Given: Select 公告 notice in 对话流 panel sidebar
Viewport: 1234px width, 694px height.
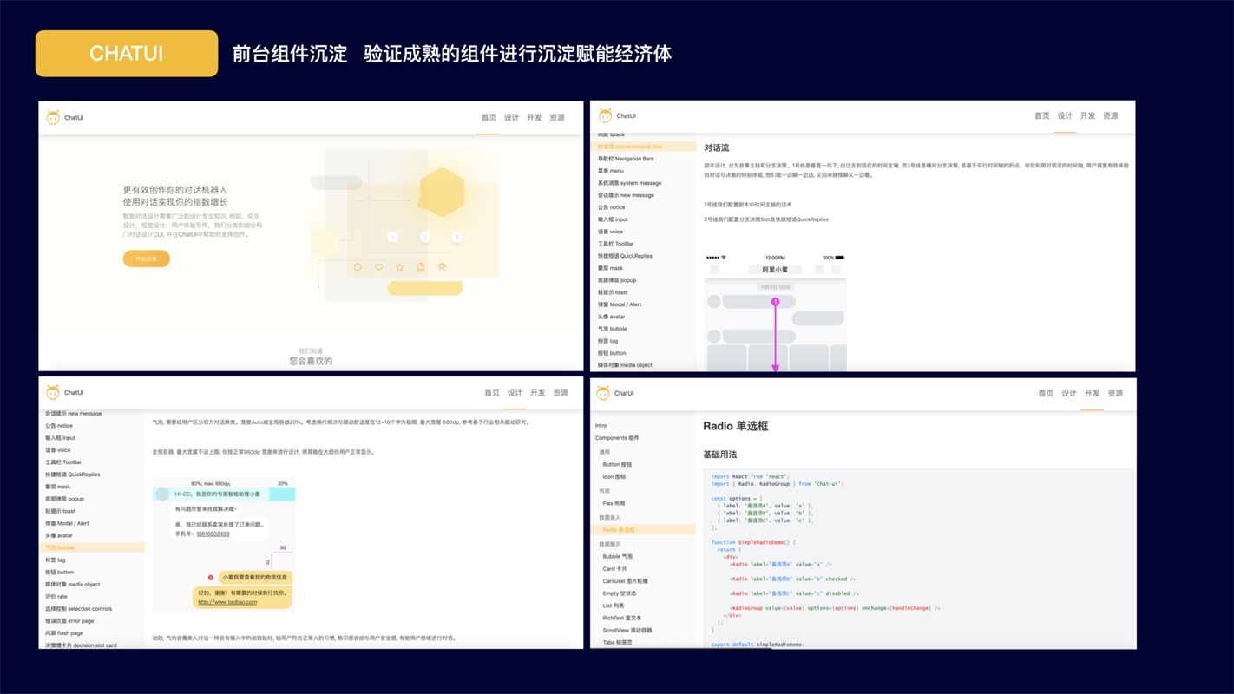Looking at the screenshot, I should (611, 207).
